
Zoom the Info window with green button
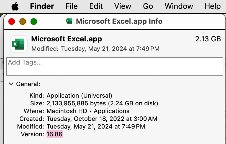(34, 21)
